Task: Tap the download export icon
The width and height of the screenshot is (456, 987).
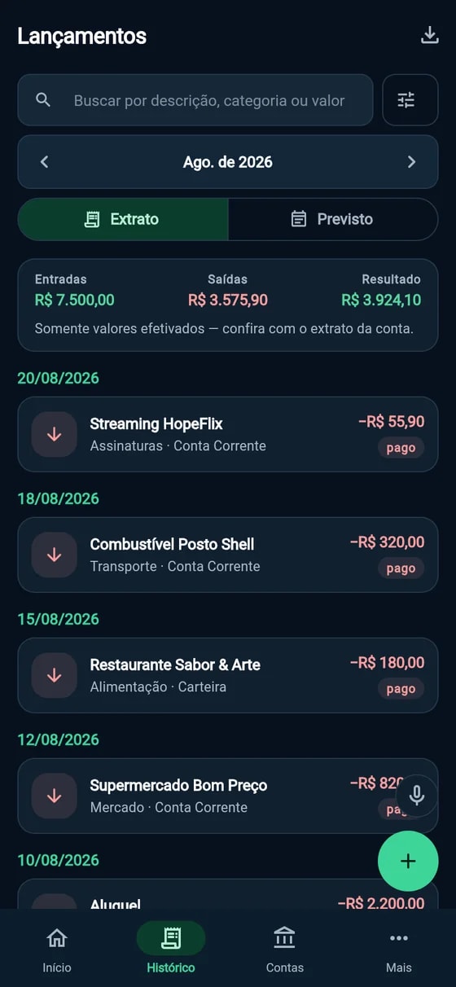Action: (x=429, y=36)
